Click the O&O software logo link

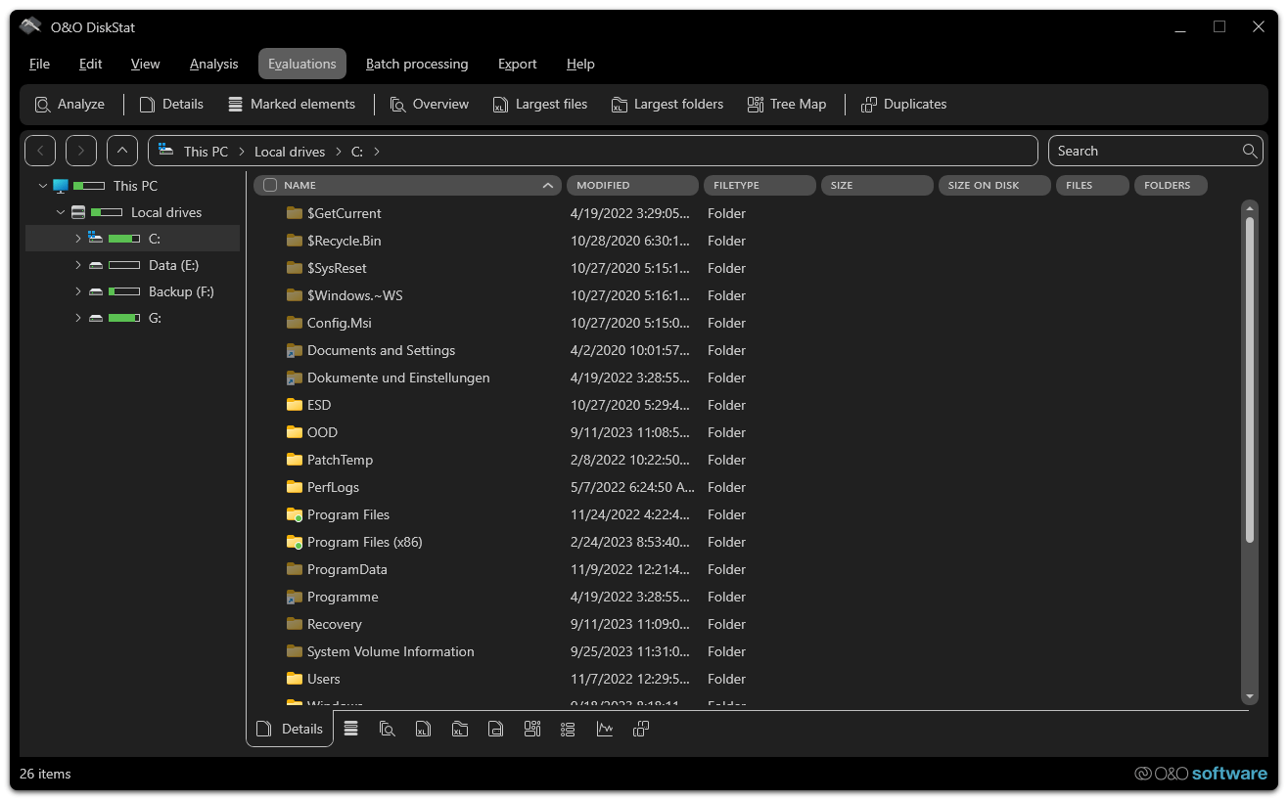[1201, 774]
